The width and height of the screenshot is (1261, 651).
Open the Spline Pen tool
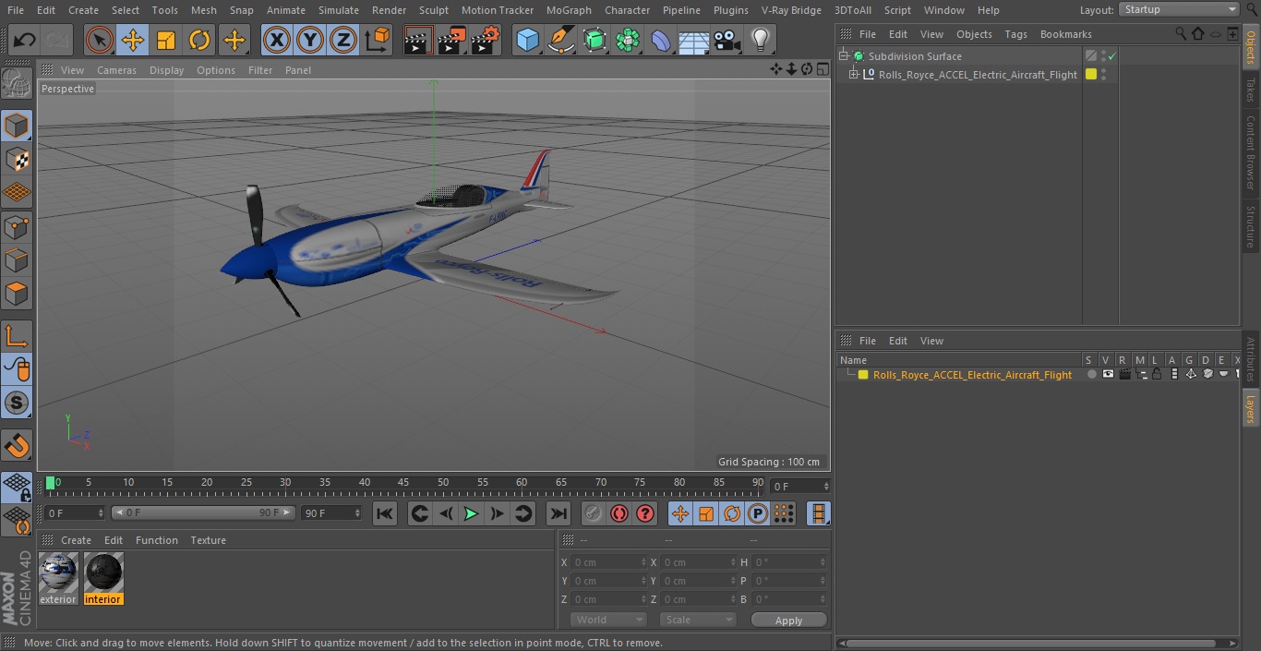pyautogui.click(x=560, y=40)
